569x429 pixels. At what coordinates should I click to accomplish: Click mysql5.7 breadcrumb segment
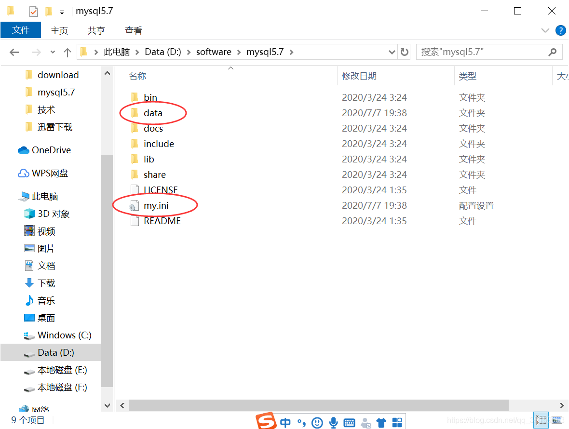265,52
